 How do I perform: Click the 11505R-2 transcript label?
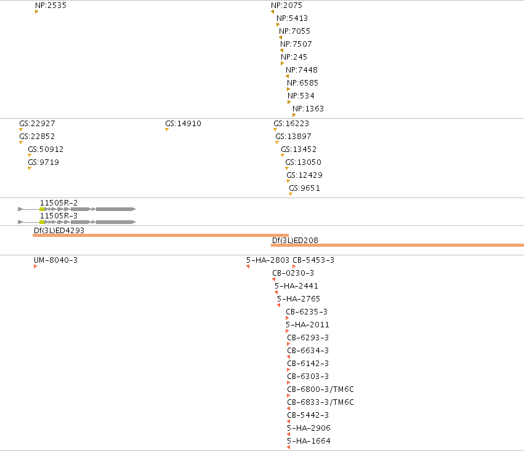[x=59, y=203]
